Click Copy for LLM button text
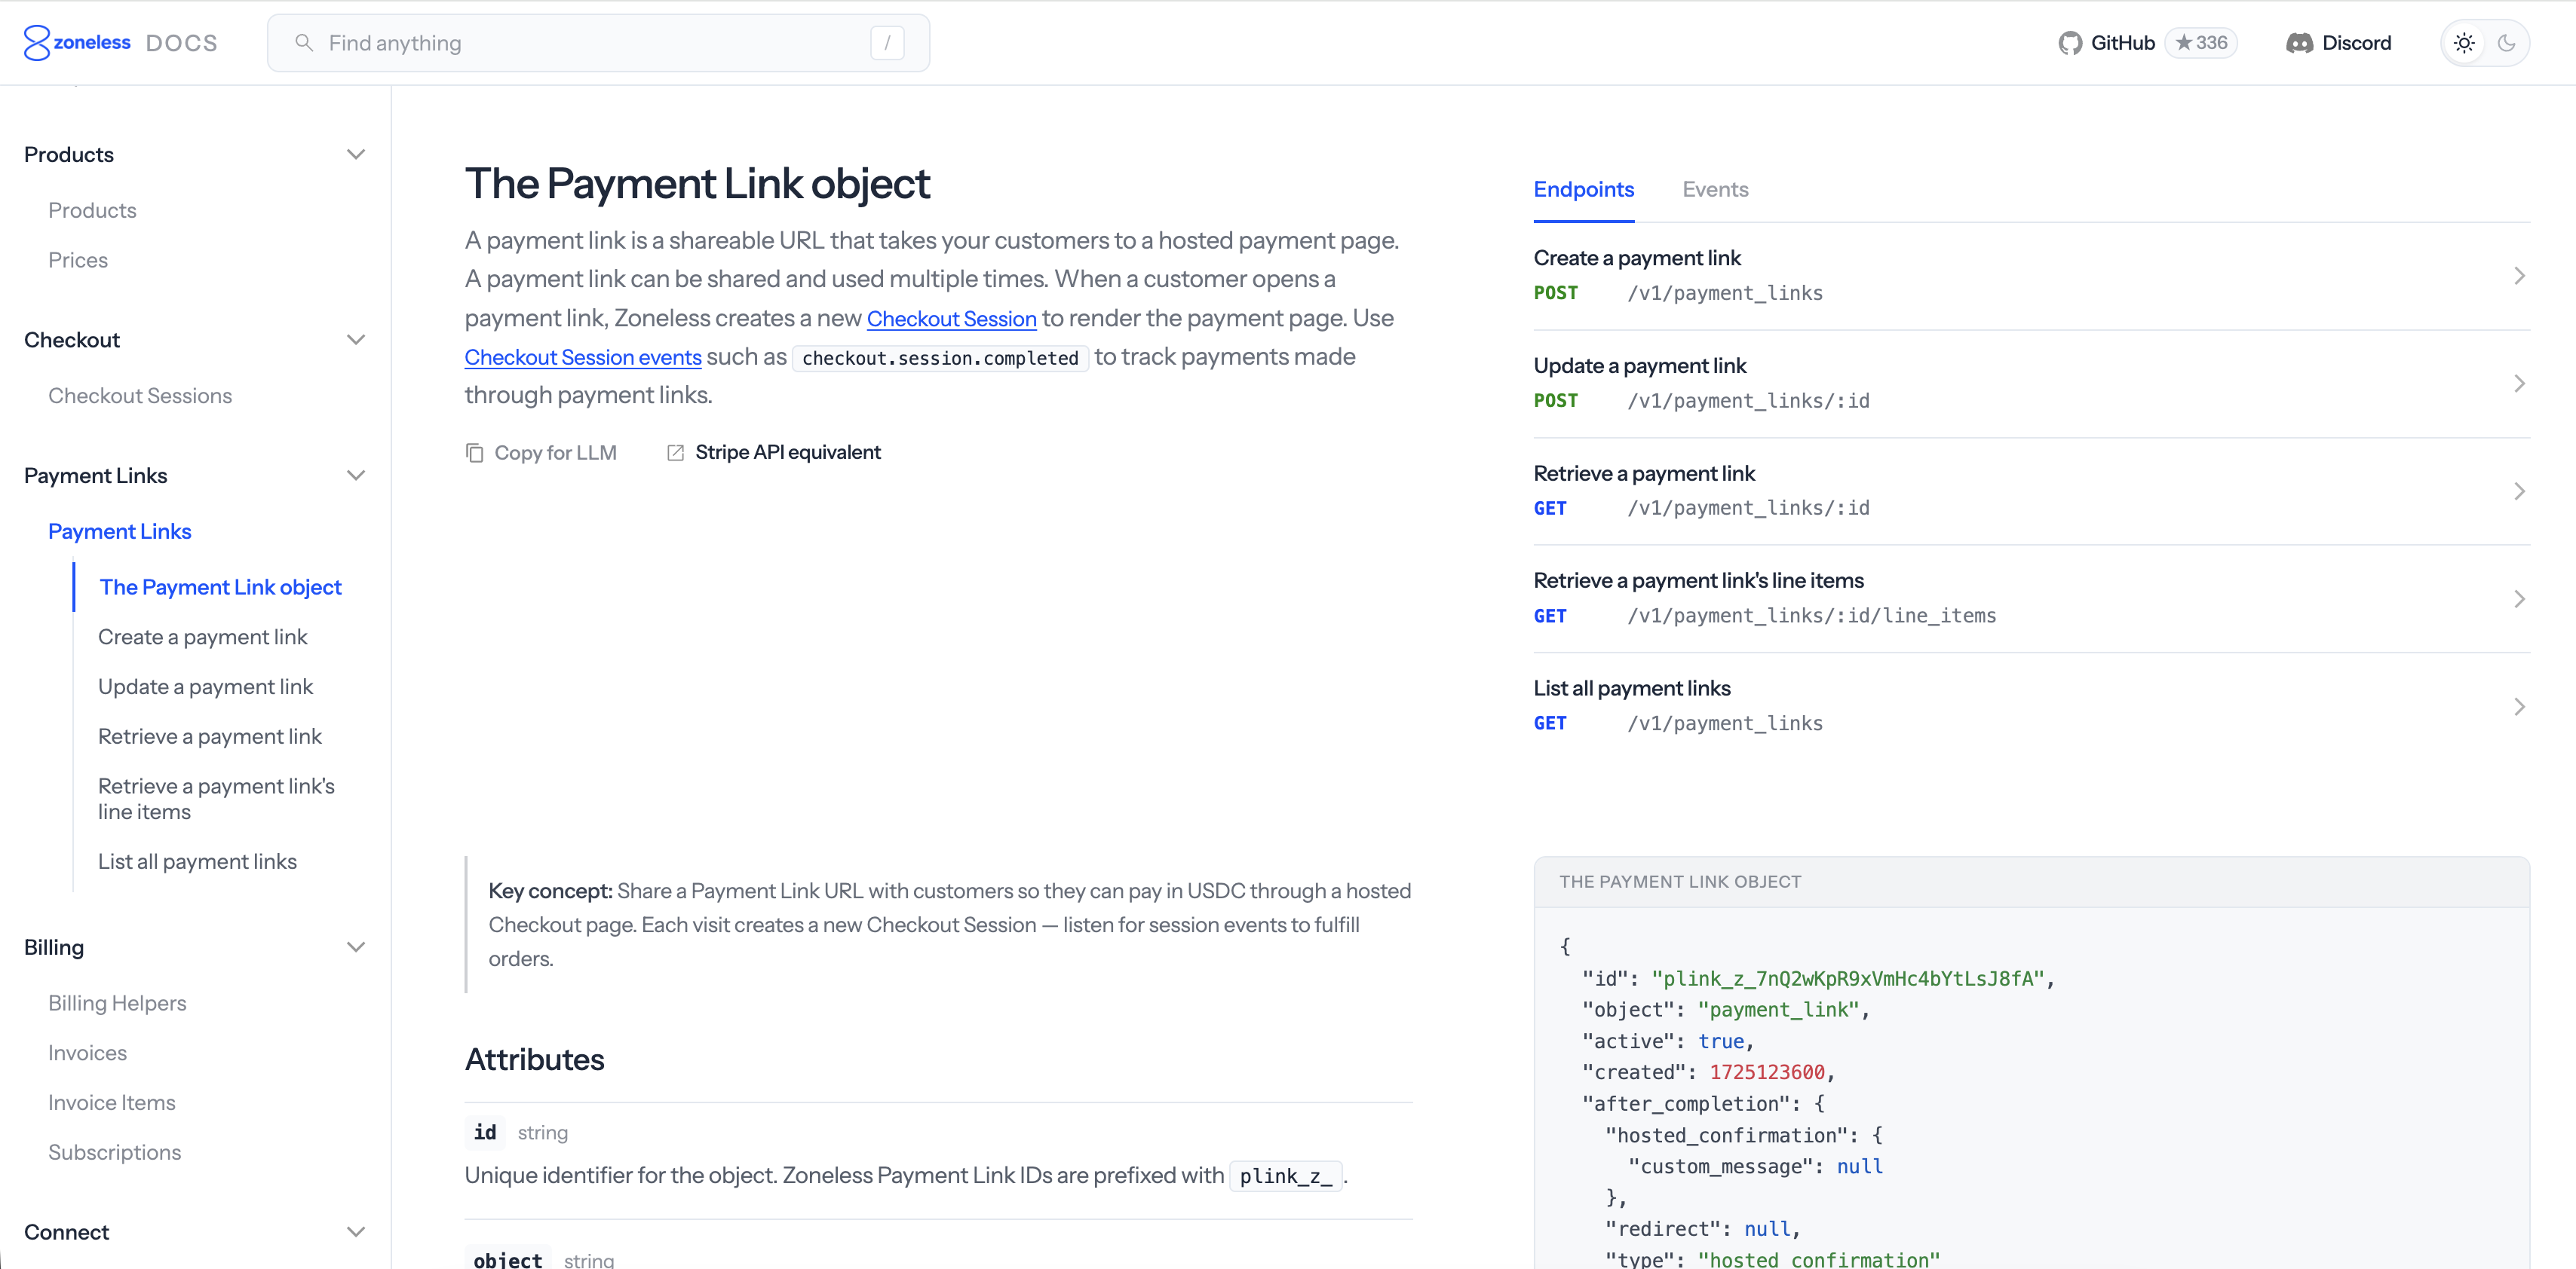 [555, 453]
